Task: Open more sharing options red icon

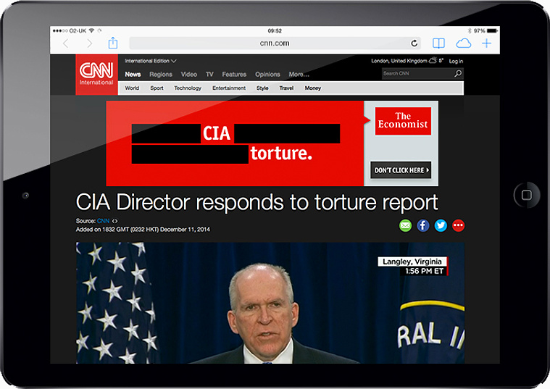Action: click(458, 225)
